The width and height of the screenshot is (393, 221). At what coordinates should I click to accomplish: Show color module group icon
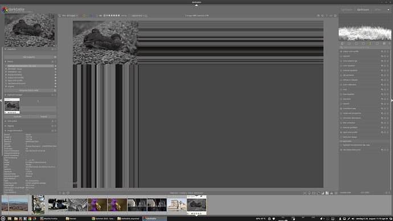[x=370, y=44]
